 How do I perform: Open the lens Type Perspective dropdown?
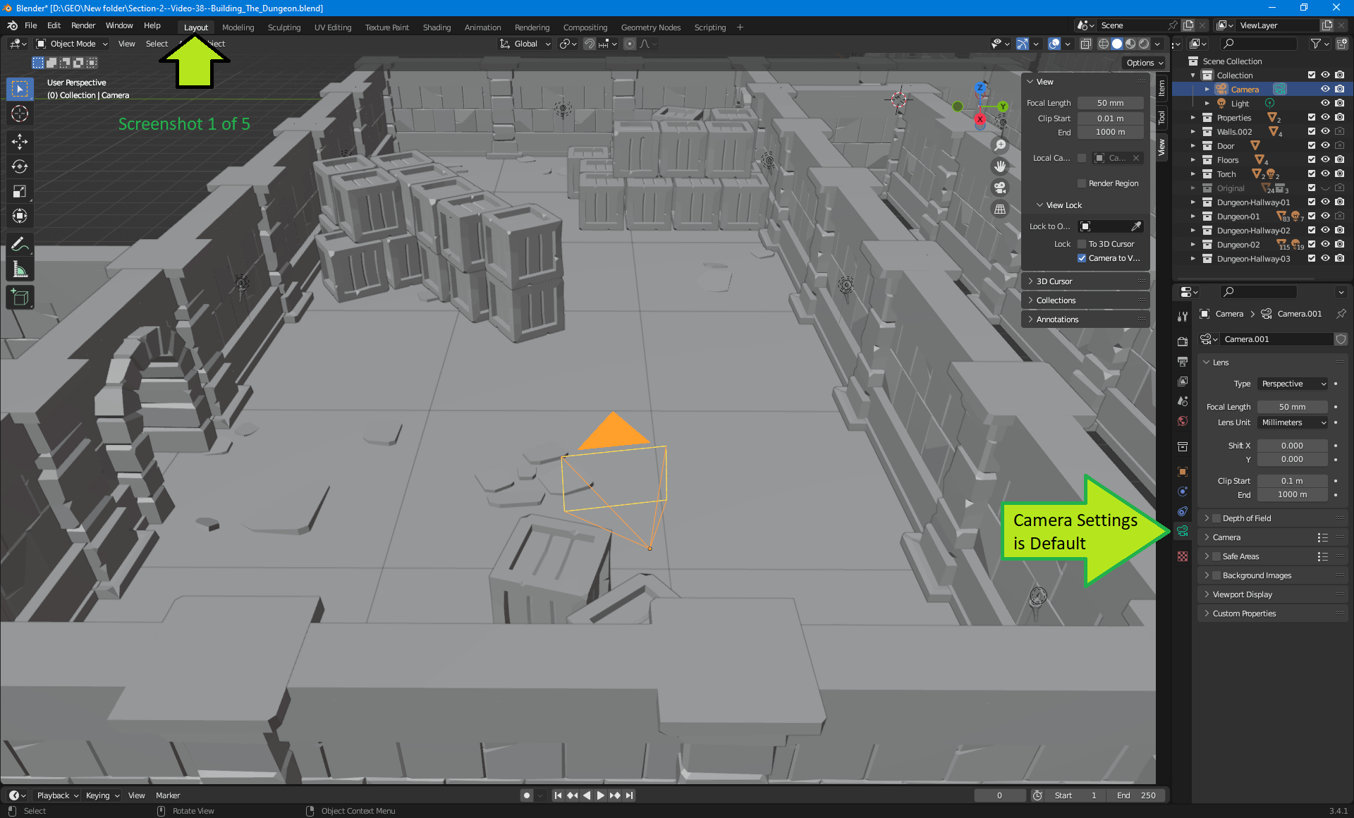tap(1293, 384)
